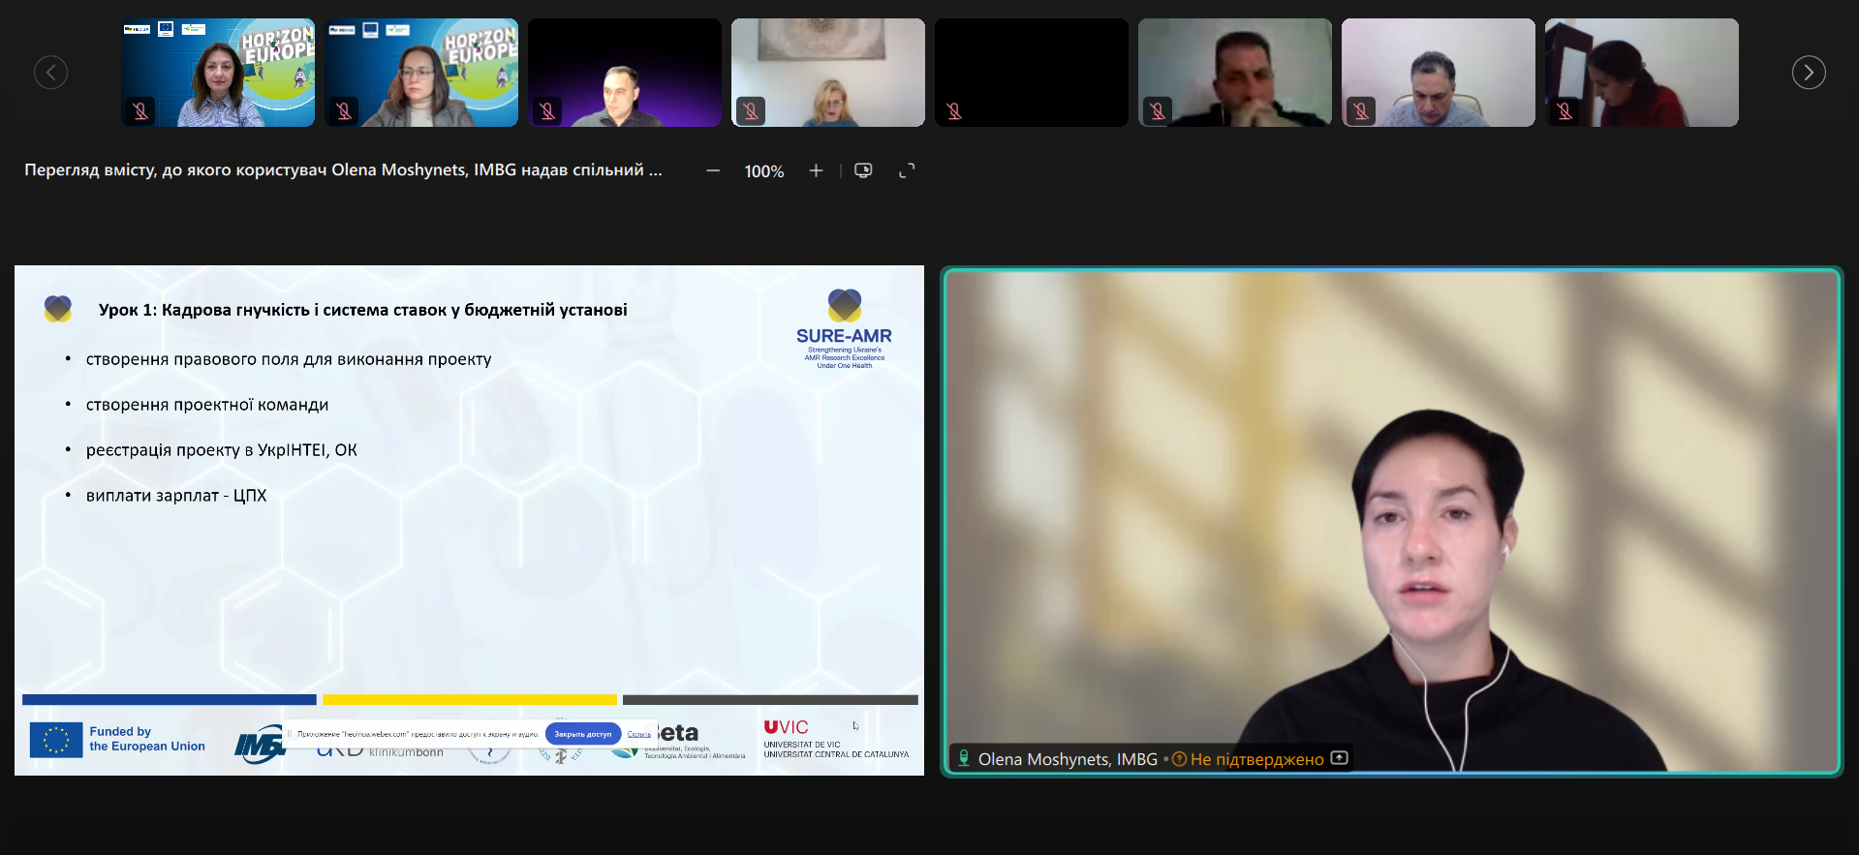
Task: Click the shared content title text
Action: pyautogui.click(x=343, y=170)
